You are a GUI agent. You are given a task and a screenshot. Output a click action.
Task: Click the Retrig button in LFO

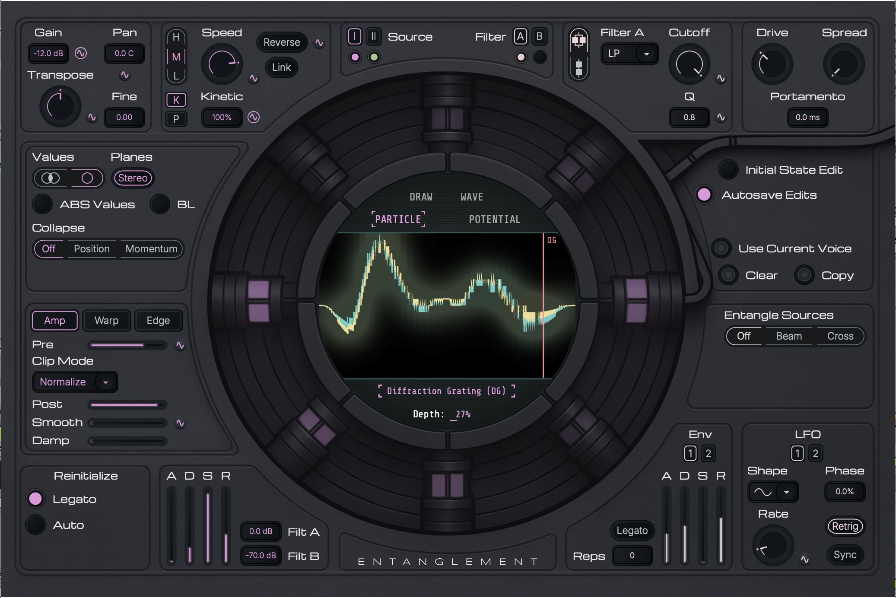coord(845,526)
